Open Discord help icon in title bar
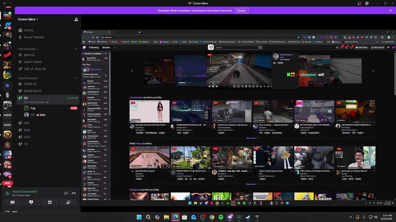The height and width of the screenshot is (222, 396). 367,3
